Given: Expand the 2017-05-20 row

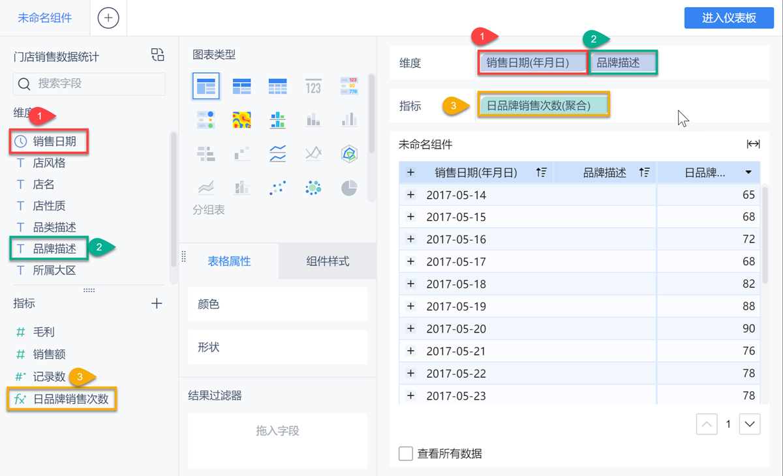Looking at the screenshot, I should (x=410, y=329).
